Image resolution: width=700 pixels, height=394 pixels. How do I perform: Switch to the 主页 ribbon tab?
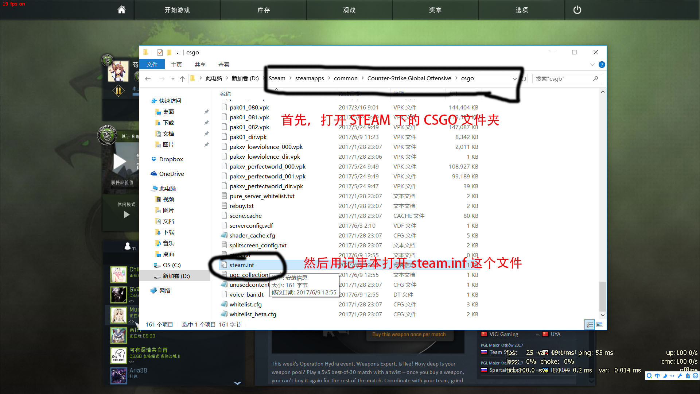(176, 65)
